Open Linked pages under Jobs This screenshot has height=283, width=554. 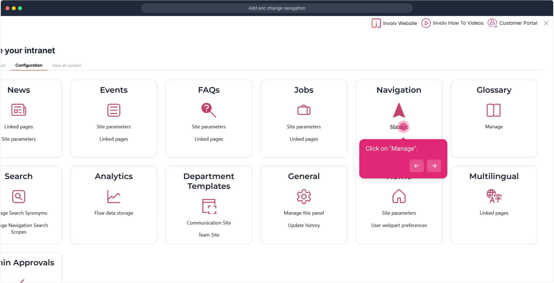(x=304, y=139)
